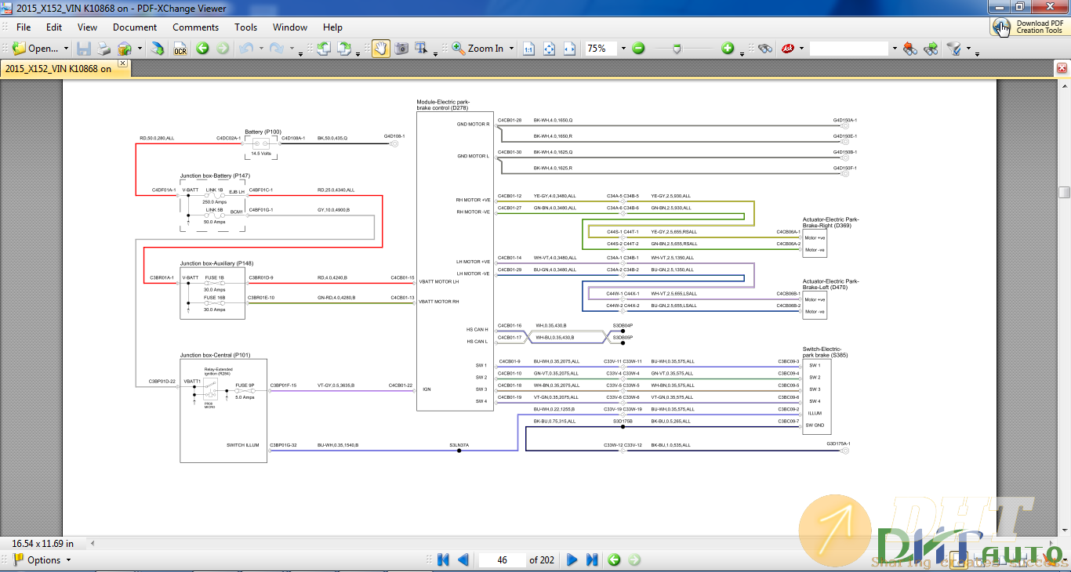Click the red close-all-tabs X button

pos(1062,68)
